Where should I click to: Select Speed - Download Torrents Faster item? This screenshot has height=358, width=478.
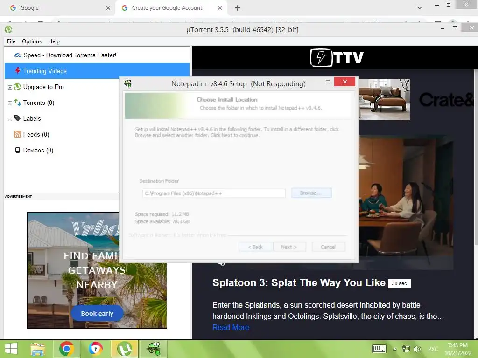pos(97,55)
